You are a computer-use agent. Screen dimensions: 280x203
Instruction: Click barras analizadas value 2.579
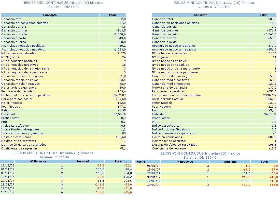click(122, 53)
